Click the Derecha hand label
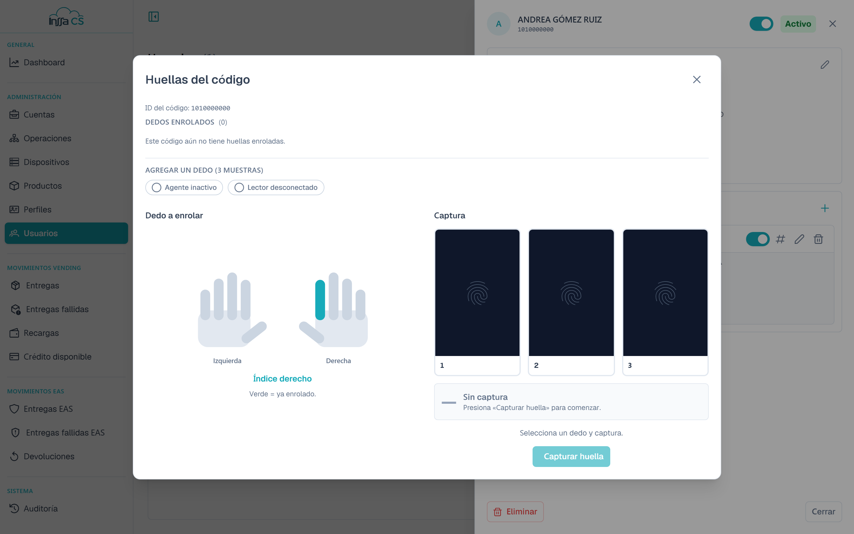The image size is (854, 534). point(338,360)
